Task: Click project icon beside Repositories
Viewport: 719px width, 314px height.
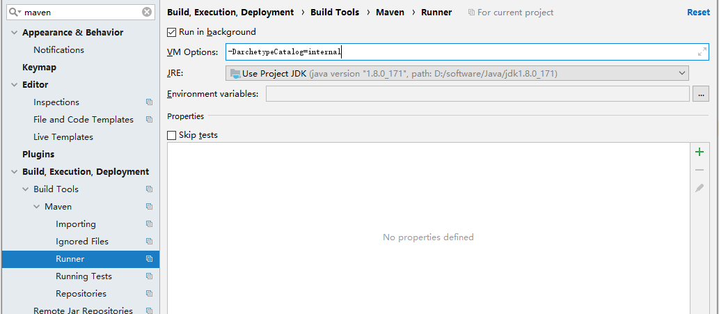Action: 149,294
